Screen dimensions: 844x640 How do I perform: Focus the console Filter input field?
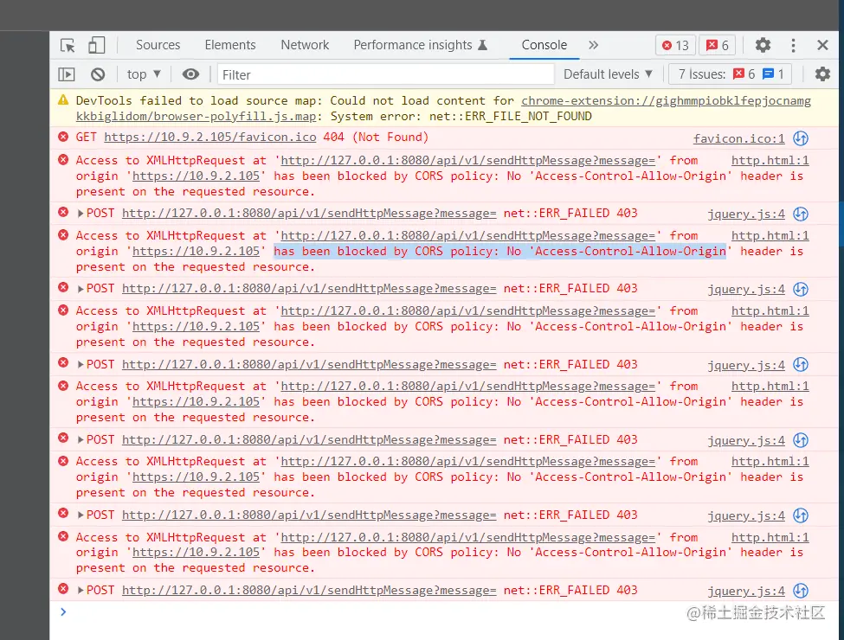pyautogui.click(x=385, y=74)
